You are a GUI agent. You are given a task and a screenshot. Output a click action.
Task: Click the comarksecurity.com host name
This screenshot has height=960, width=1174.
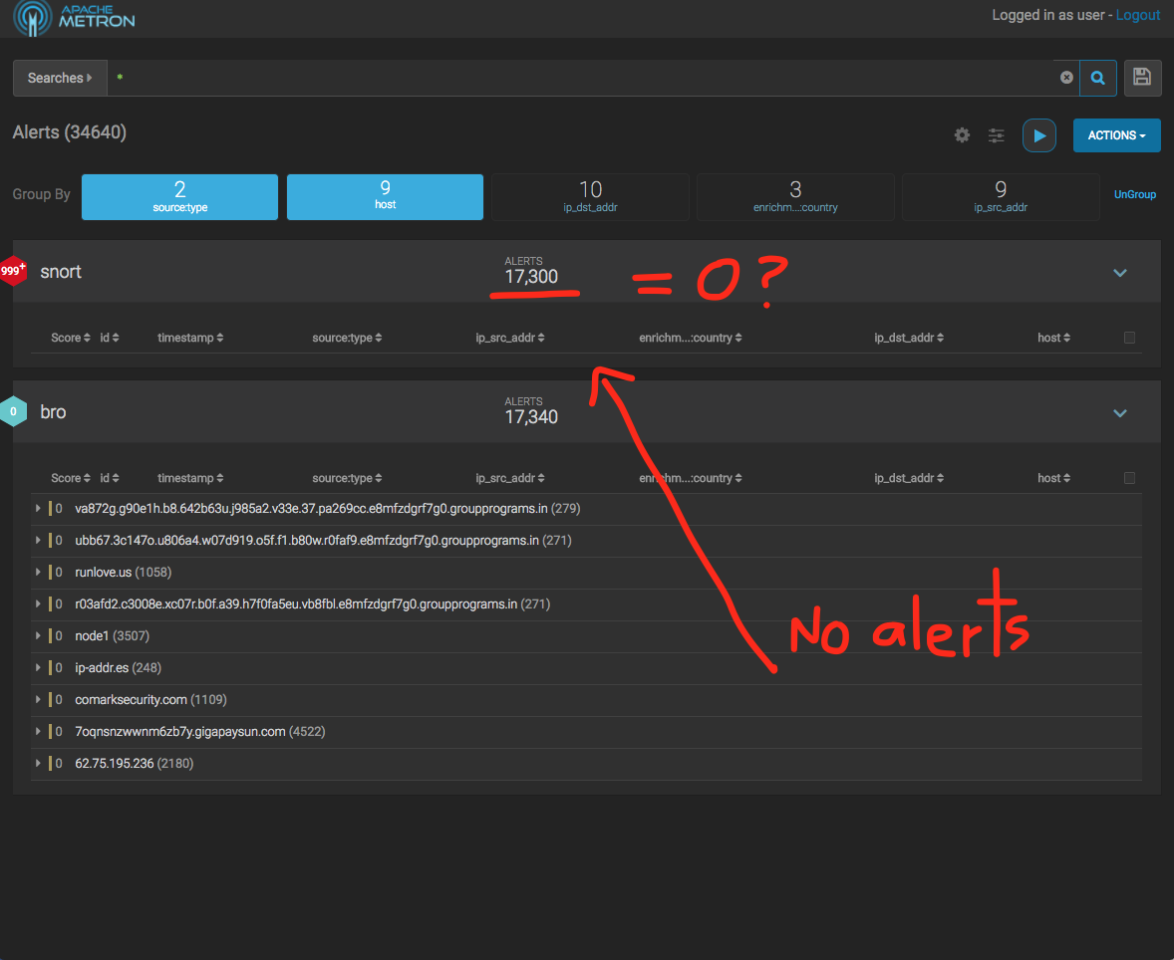[x=131, y=700]
